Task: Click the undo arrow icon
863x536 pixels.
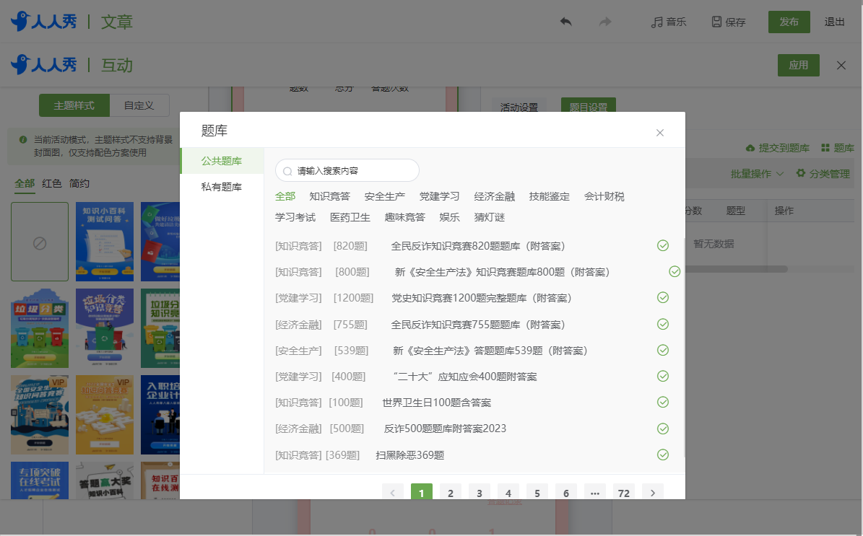Action: point(565,22)
